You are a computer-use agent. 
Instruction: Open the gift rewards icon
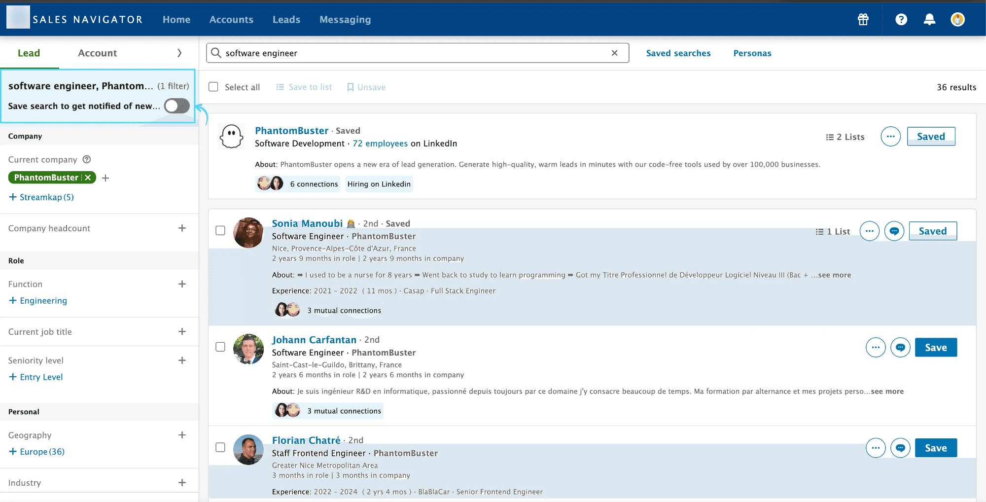click(x=863, y=19)
